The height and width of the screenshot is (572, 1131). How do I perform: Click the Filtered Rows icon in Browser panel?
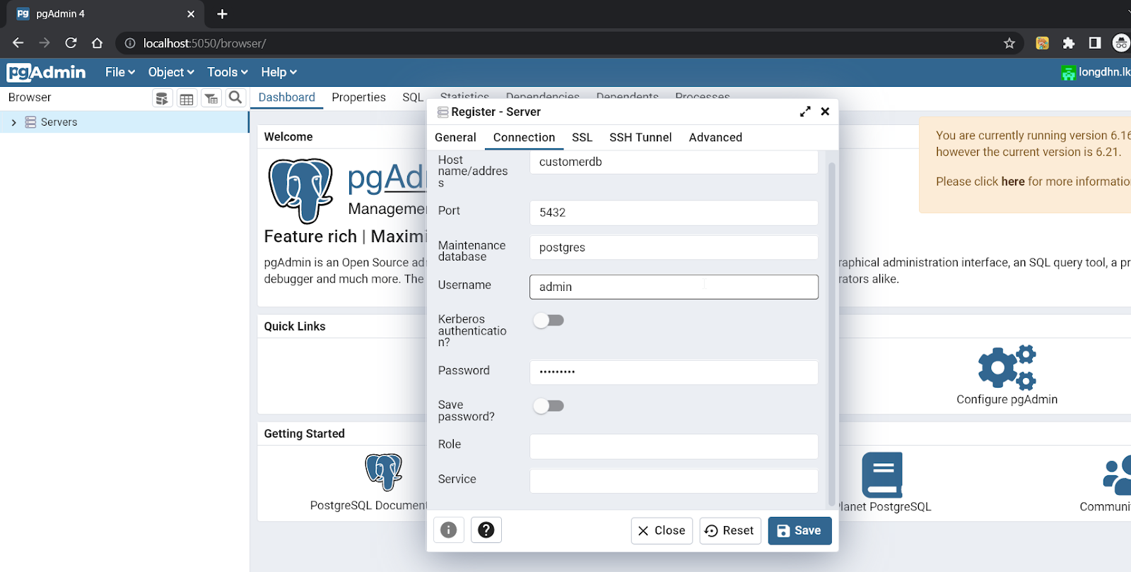211,98
